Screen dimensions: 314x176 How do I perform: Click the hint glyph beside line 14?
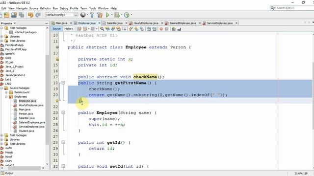[x=57, y=59]
